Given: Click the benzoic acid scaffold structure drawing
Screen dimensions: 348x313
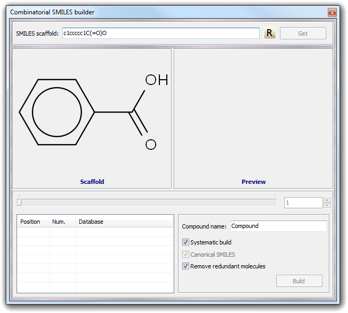Looking at the screenshot, I should [91, 112].
